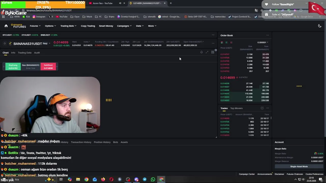Expand the Campaigns dropdown
The image size is (326, 183).
124,26
